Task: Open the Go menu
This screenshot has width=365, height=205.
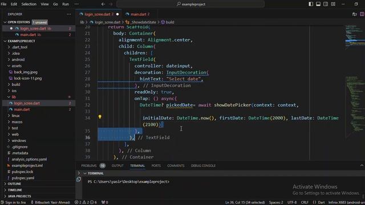Action: (x=55, y=4)
